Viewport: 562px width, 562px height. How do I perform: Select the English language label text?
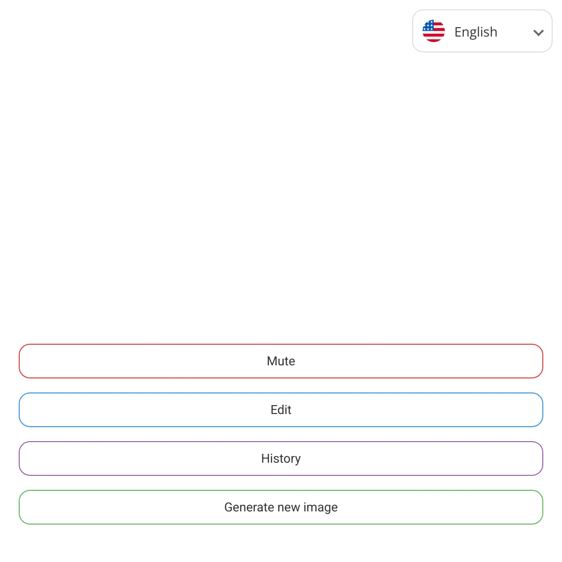click(x=476, y=32)
